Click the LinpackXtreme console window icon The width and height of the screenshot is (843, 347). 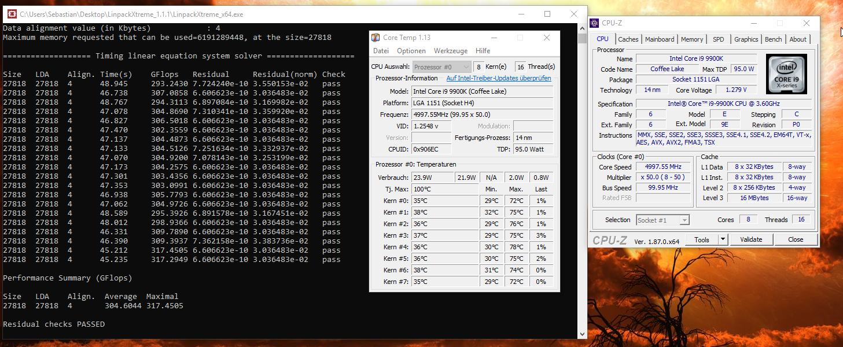point(11,14)
